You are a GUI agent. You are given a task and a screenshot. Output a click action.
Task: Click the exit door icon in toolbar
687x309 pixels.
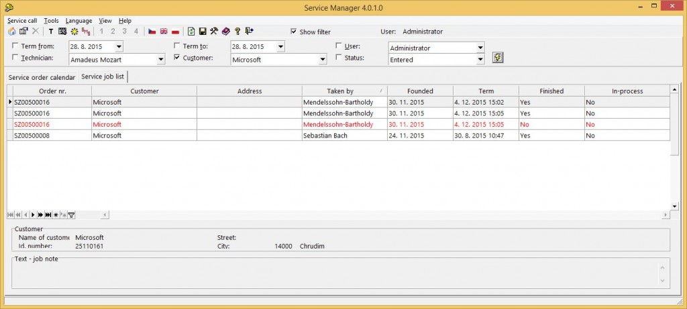coord(249,32)
